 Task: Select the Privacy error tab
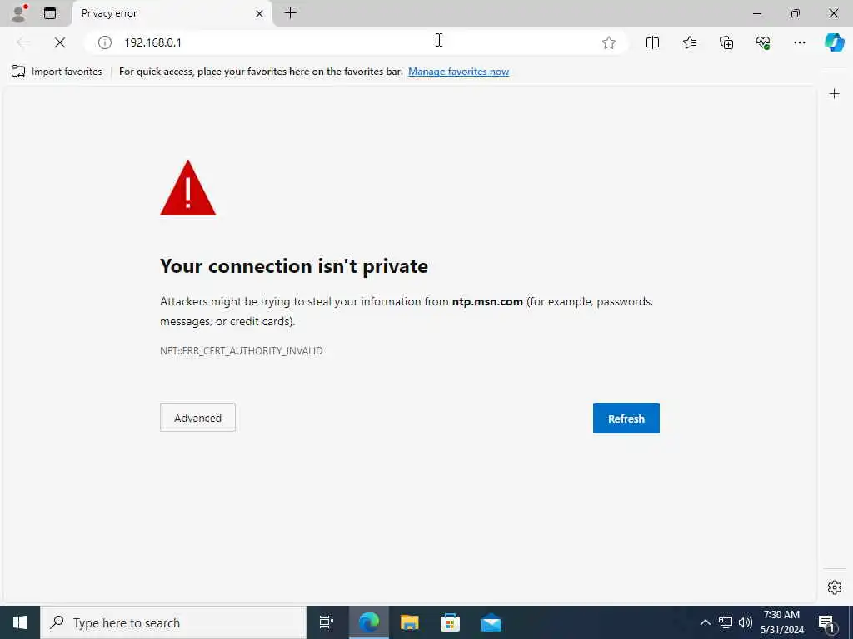click(172, 13)
